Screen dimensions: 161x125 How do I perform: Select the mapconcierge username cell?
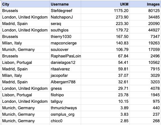65,43
